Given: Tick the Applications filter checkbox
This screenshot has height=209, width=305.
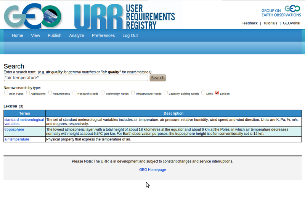Looking at the screenshot, I should coord(28,93).
